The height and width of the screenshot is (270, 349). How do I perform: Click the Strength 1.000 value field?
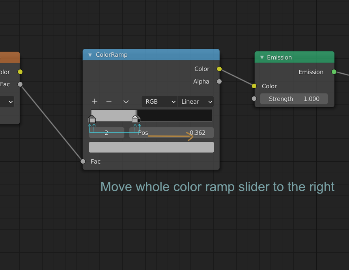294,99
